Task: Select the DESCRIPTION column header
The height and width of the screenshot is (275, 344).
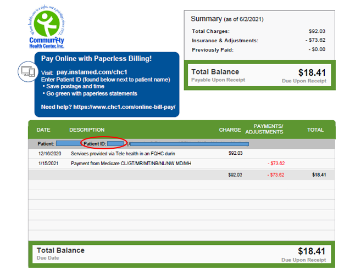Action: pos(86,130)
